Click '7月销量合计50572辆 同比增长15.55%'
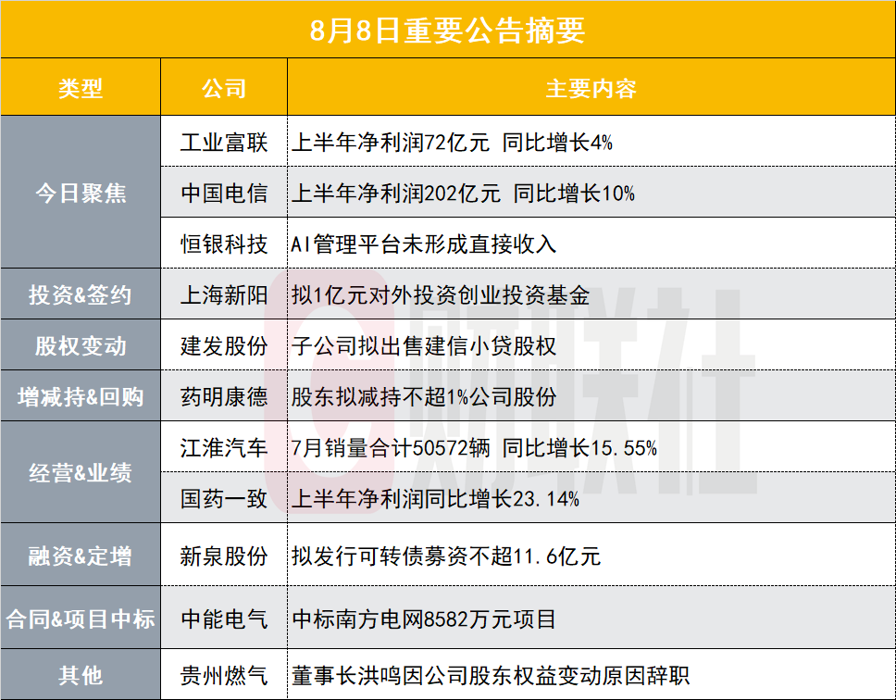 (x=474, y=447)
